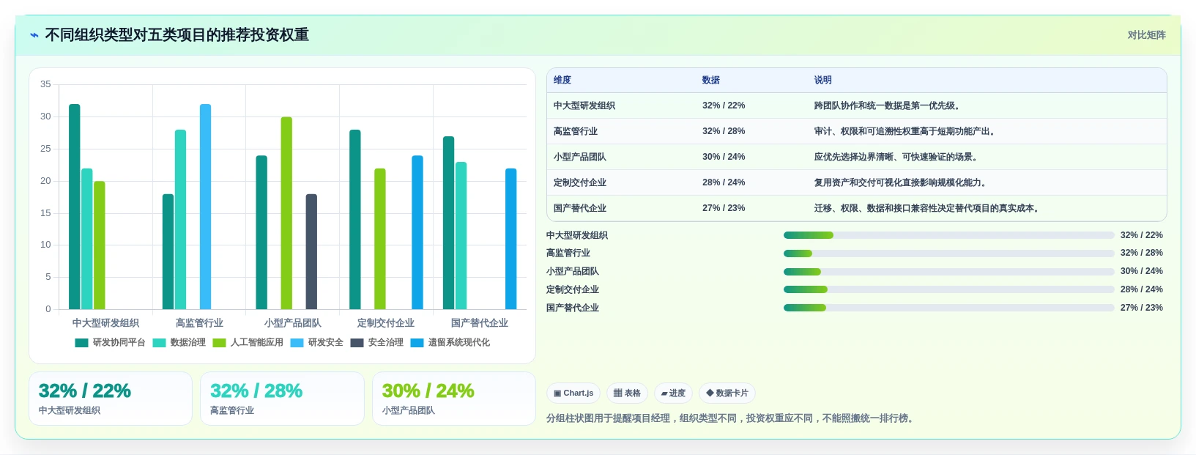Click 高监管行业 progress bar

click(x=948, y=254)
